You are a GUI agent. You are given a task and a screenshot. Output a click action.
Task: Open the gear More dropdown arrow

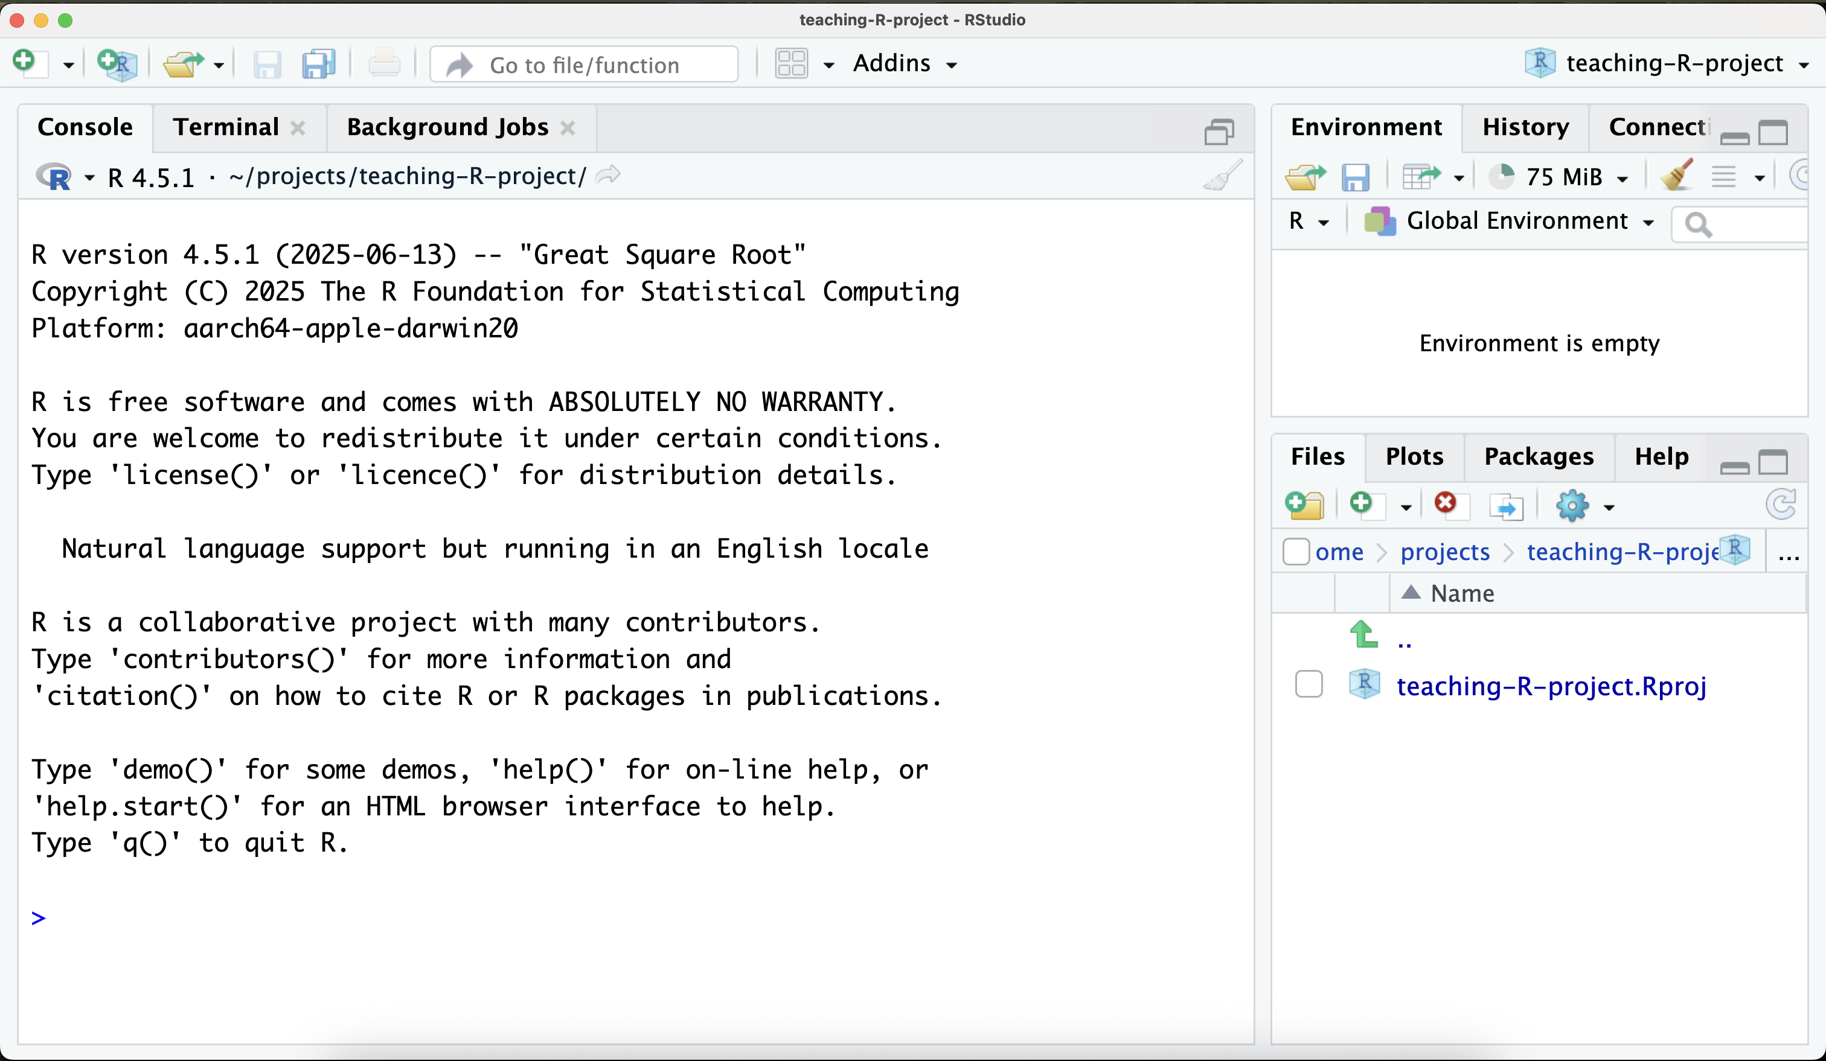coord(1609,508)
